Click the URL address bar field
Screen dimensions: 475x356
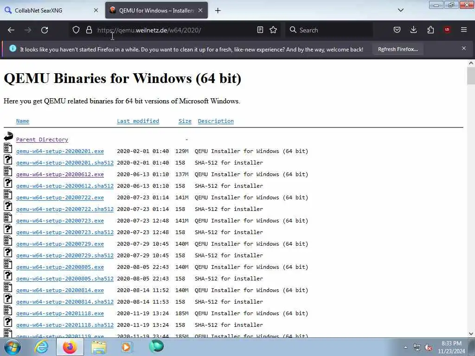coord(174,30)
